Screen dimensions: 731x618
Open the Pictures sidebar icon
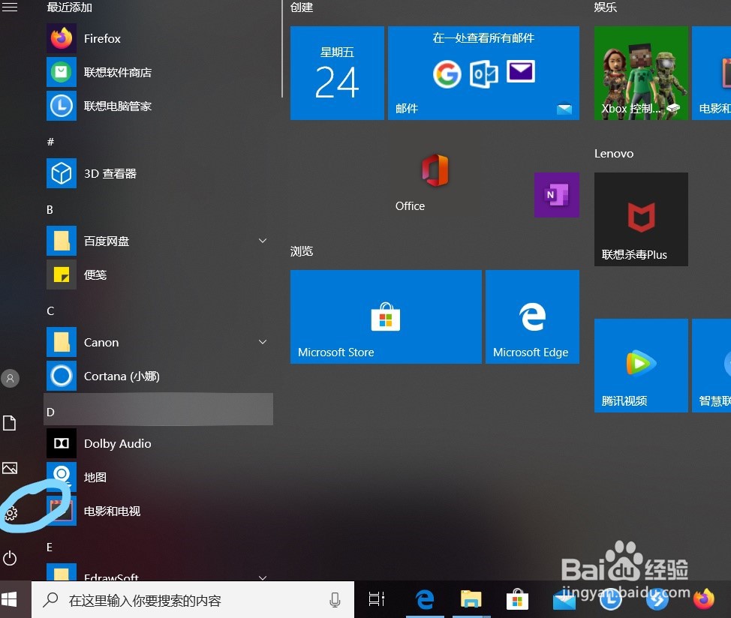10,468
